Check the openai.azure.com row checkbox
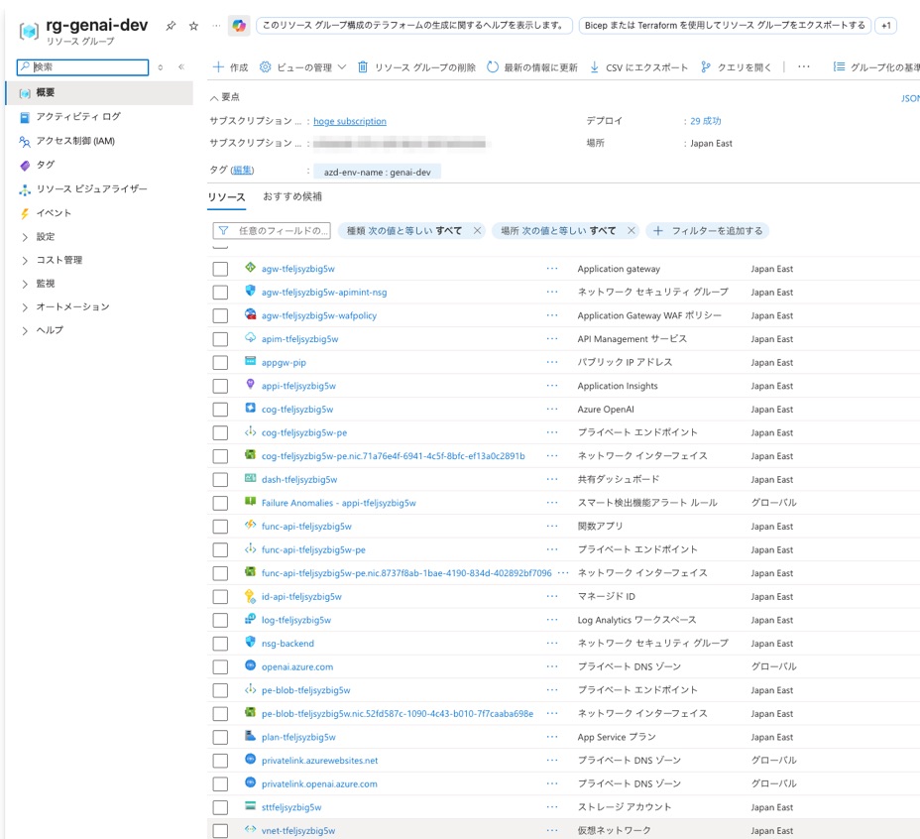 [x=221, y=667]
